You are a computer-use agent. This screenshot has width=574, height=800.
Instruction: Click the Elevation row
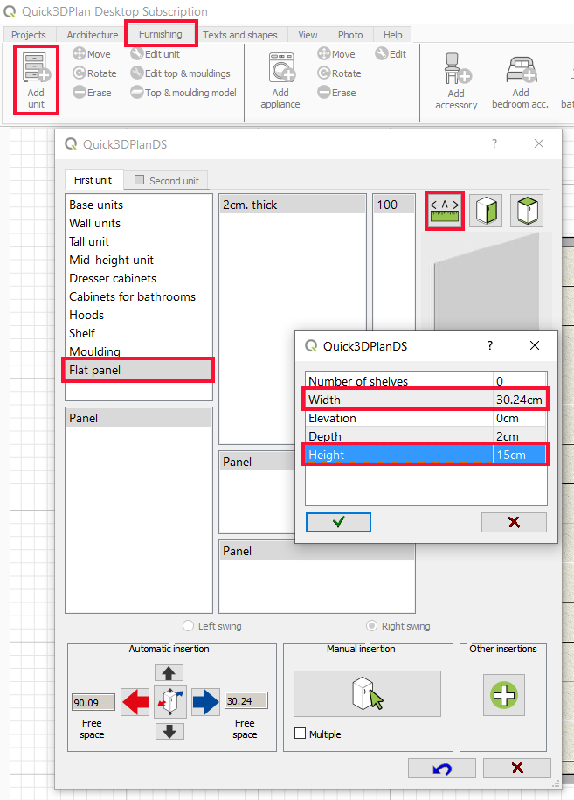pyautogui.click(x=426, y=418)
